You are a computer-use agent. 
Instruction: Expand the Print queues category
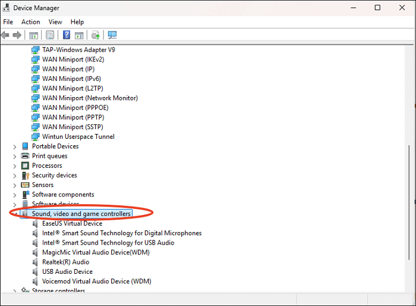coord(15,157)
